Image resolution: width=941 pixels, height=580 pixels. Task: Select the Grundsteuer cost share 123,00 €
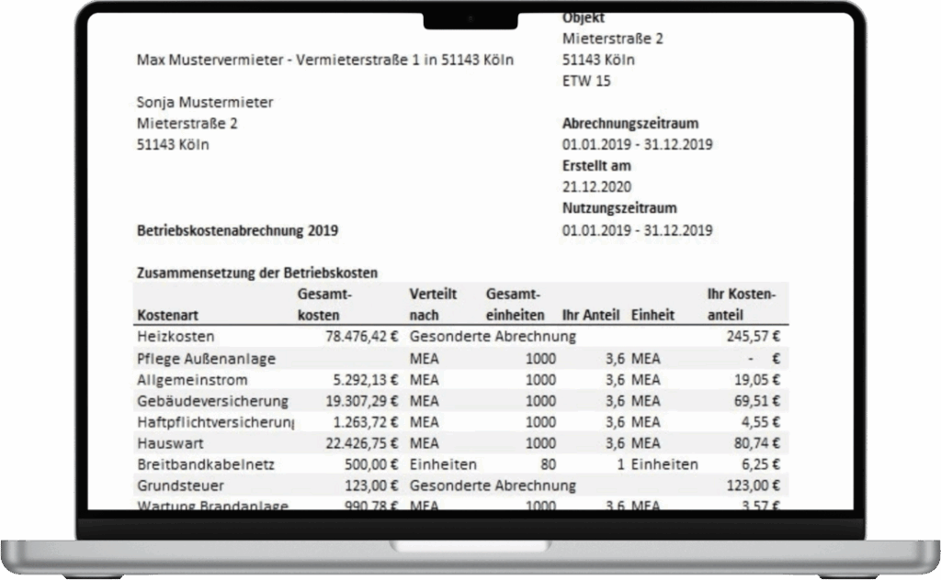click(754, 485)
